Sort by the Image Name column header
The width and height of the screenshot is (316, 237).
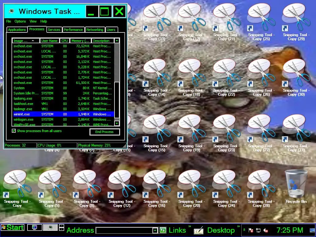point(26,41)
